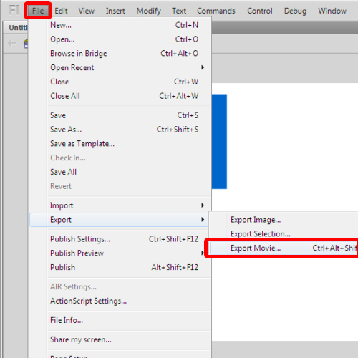Choose Export Image... in submenu
358x358 pixels.
pos(284,220)
